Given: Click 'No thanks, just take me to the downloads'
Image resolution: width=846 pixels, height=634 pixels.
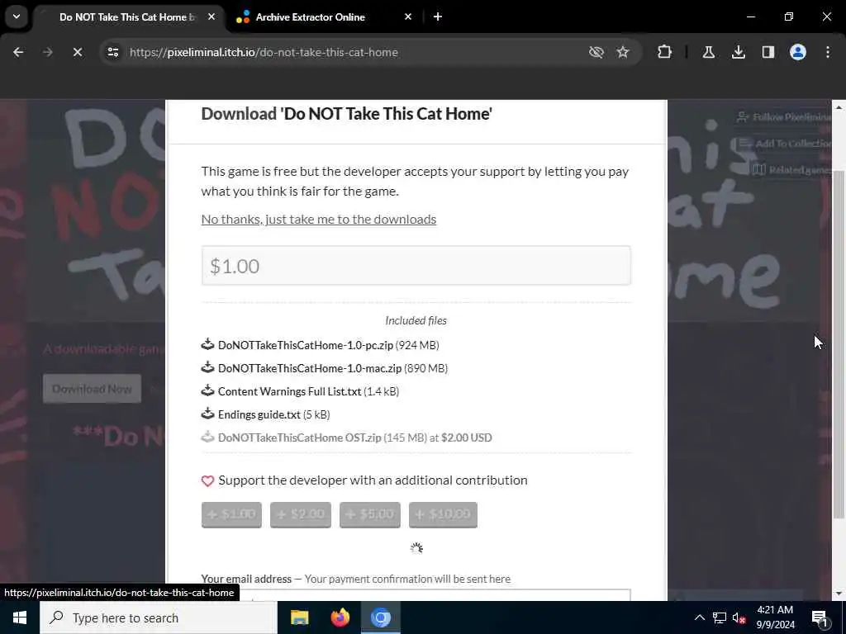Looking at the screenshot, I should (318, 219).
